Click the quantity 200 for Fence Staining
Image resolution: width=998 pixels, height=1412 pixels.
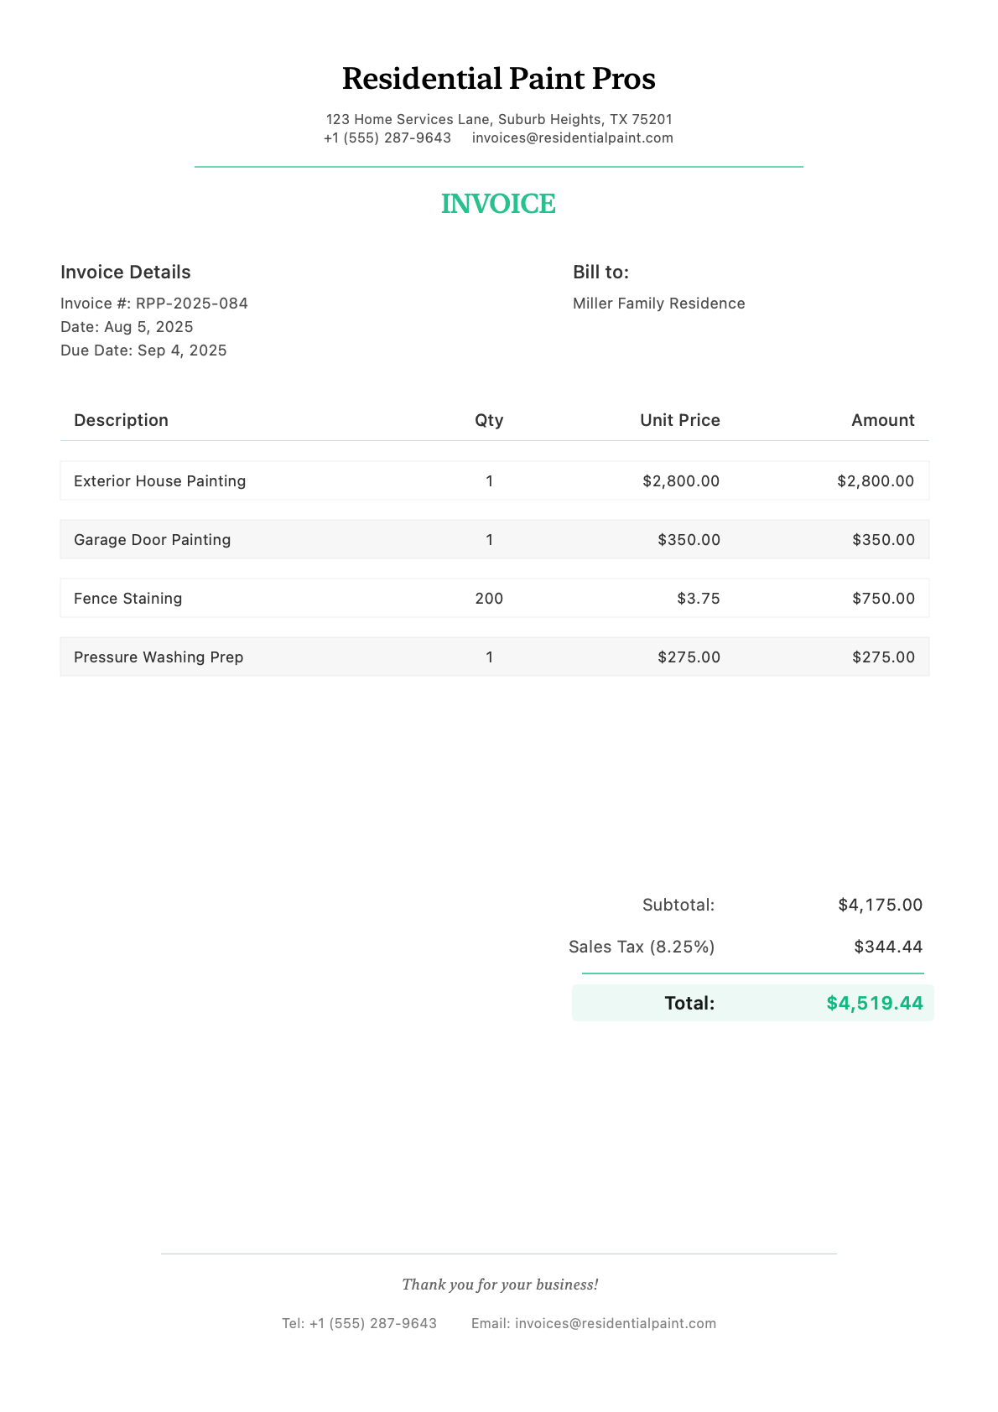[489, 599]
